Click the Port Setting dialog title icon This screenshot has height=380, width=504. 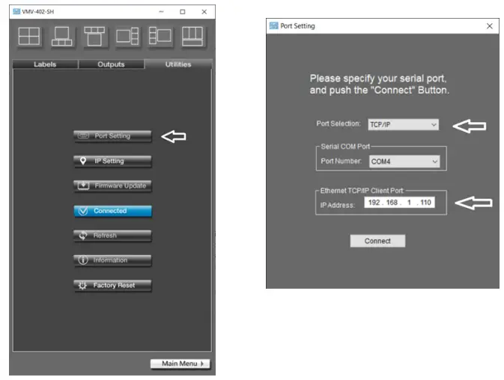(x=274, y=25)
